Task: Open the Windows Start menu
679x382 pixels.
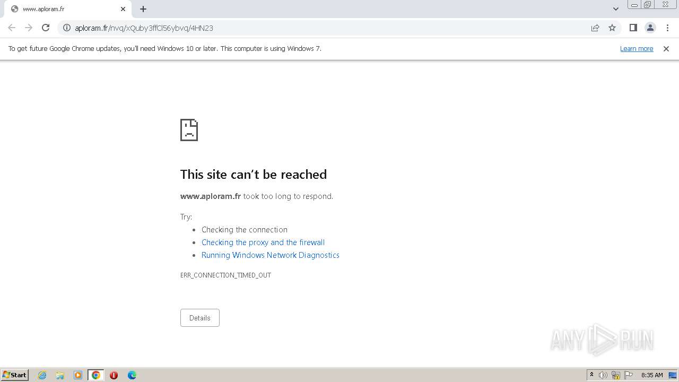Action: tap(14, 375)
